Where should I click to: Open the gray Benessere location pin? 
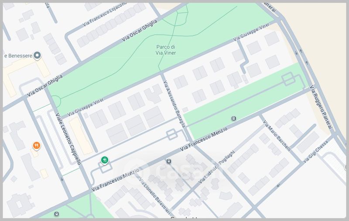pyautogui.click(x=38, y=56)
